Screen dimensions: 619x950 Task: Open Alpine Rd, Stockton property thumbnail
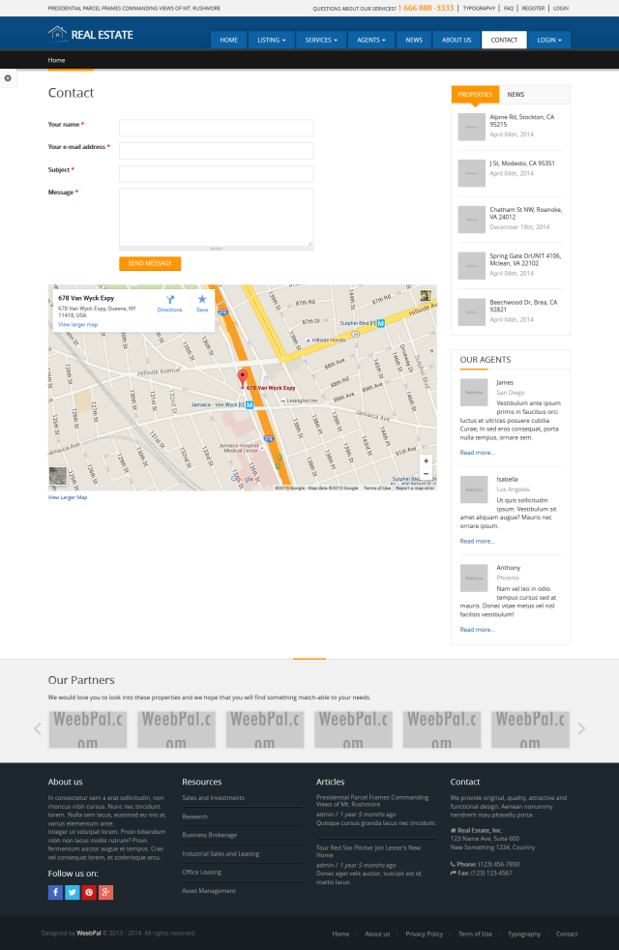tap(472, 126)
